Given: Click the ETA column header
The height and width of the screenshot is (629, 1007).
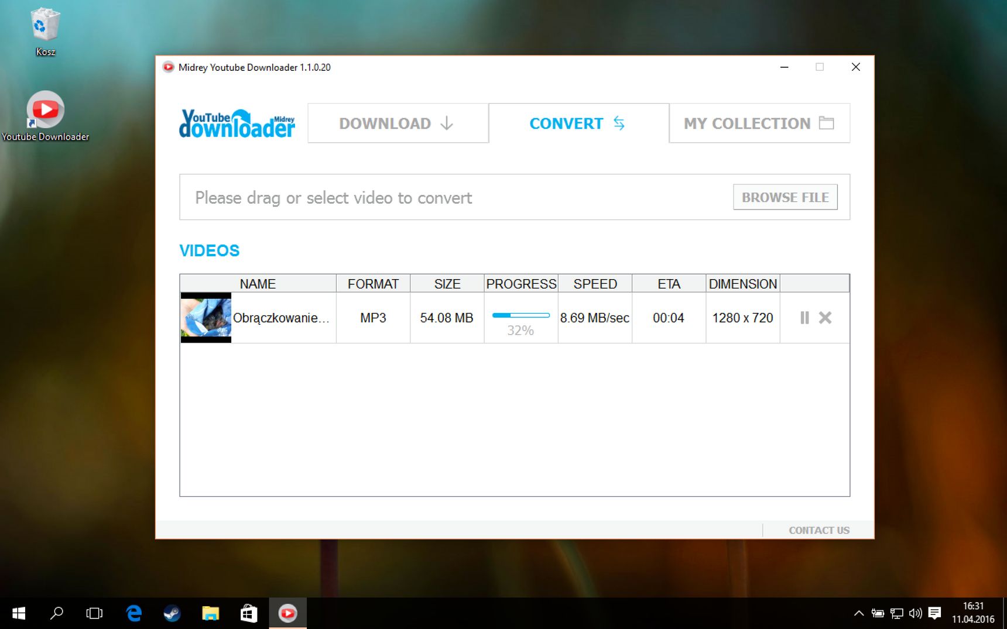Looking at the screenshot, I should (x=669, y=284).
